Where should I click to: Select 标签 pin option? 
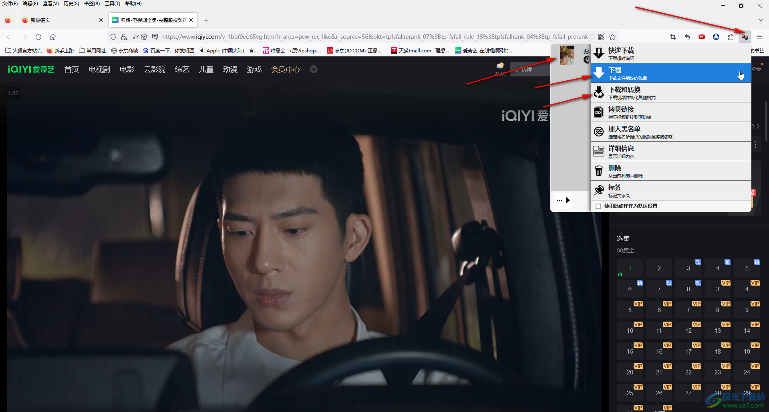tap(671, 190)
